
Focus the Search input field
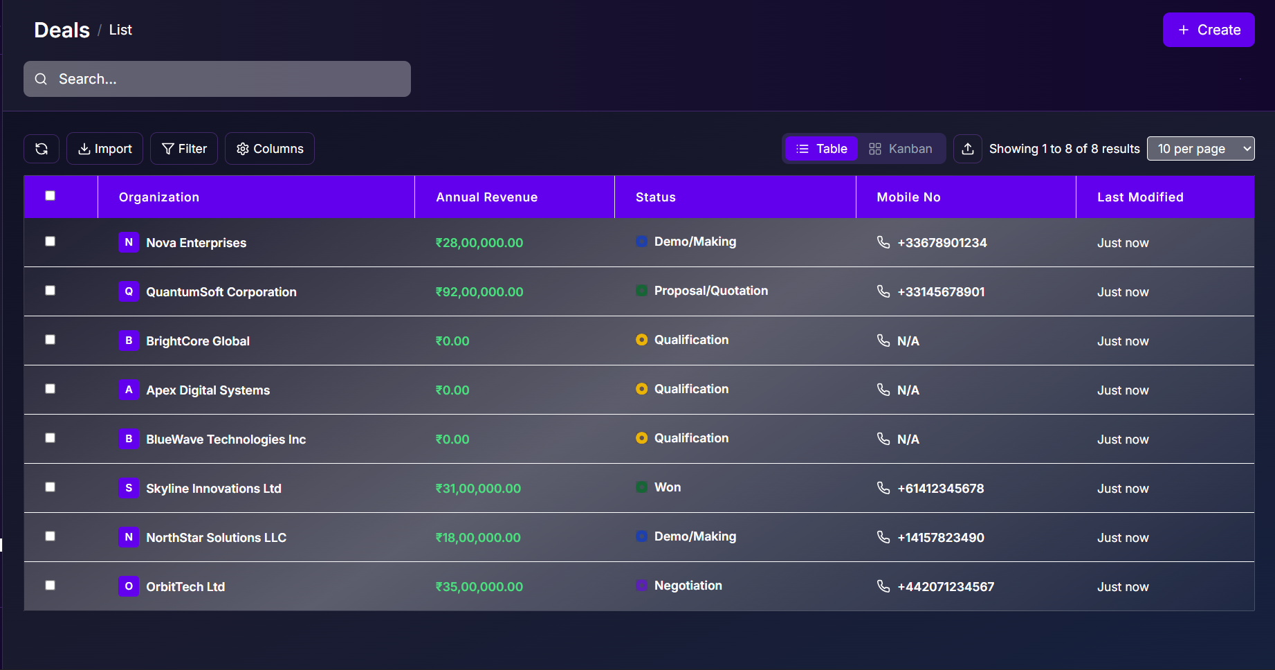228,79
